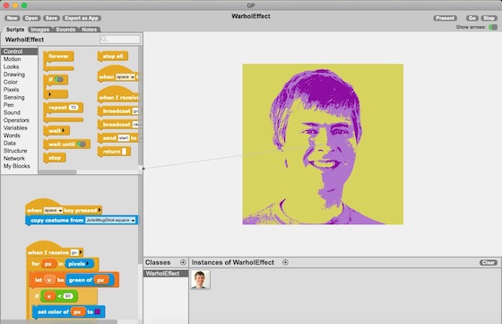Click the block search input field
Screen dimensions: 502x324
[x=120, y=39]
